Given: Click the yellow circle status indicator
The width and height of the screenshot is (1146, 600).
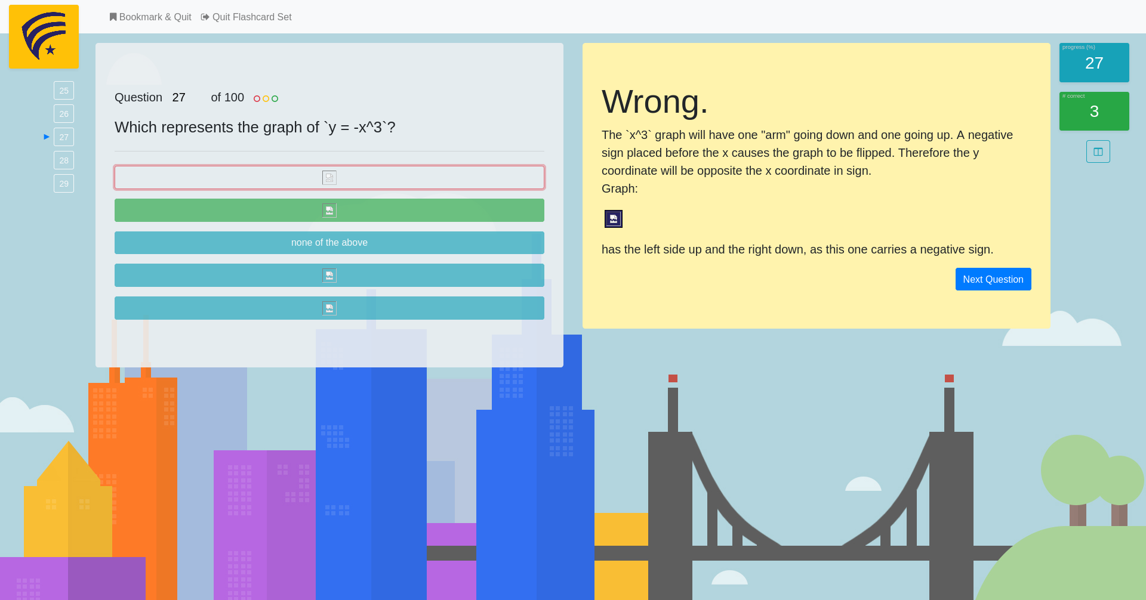Looking at the screenshot, I should [x=266, y=99].
